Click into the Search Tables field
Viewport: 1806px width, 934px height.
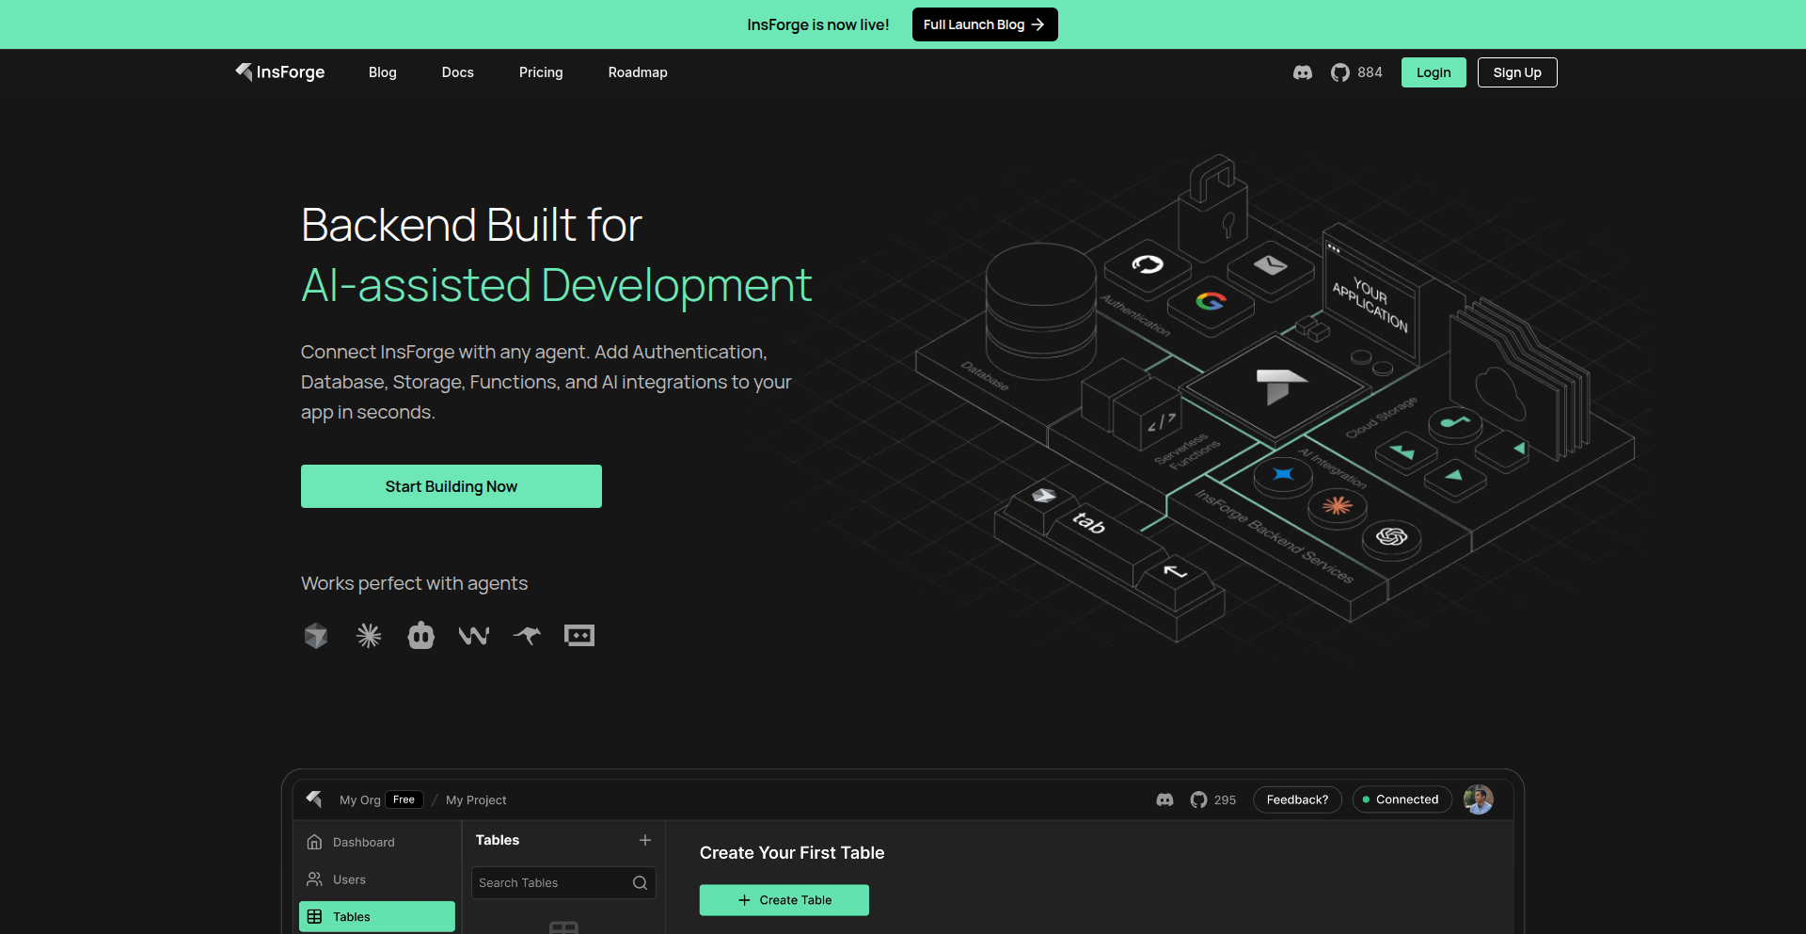[550, 883]
